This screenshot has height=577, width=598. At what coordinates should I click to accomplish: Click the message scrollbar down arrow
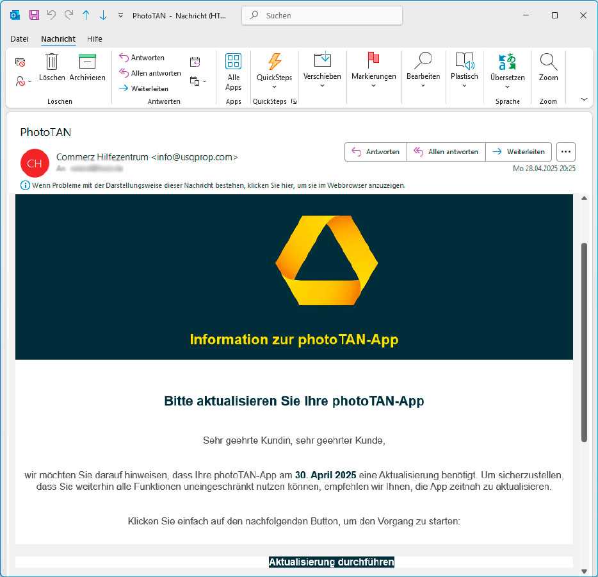coord(584,571)
